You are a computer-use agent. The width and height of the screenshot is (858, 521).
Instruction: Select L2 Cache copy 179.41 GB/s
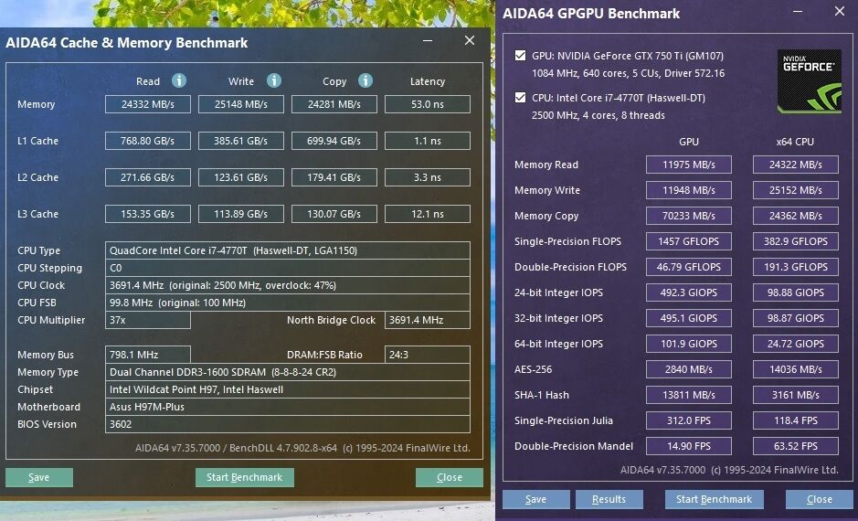click(x=334, y=177)
